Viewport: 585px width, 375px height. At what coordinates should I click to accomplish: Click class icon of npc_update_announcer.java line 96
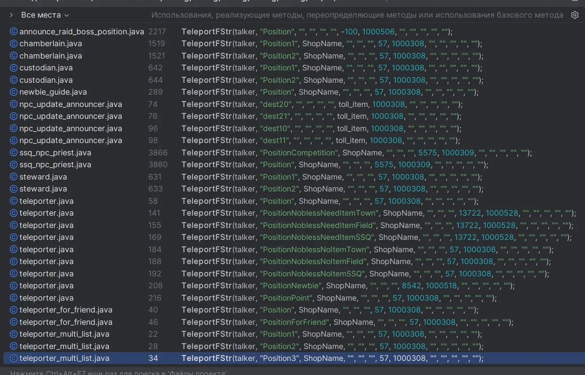(14, 129)
